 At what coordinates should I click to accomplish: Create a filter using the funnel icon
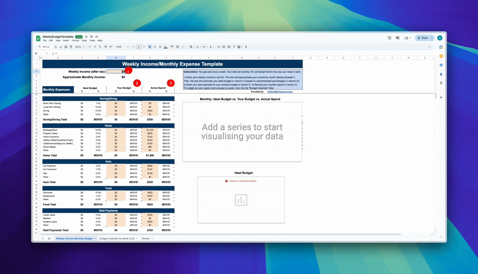(234, 47)
